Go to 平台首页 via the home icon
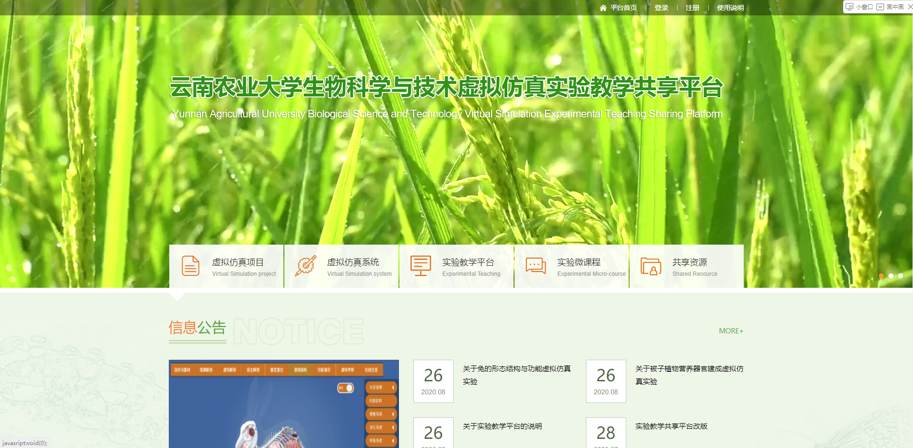 click(603, 8)
